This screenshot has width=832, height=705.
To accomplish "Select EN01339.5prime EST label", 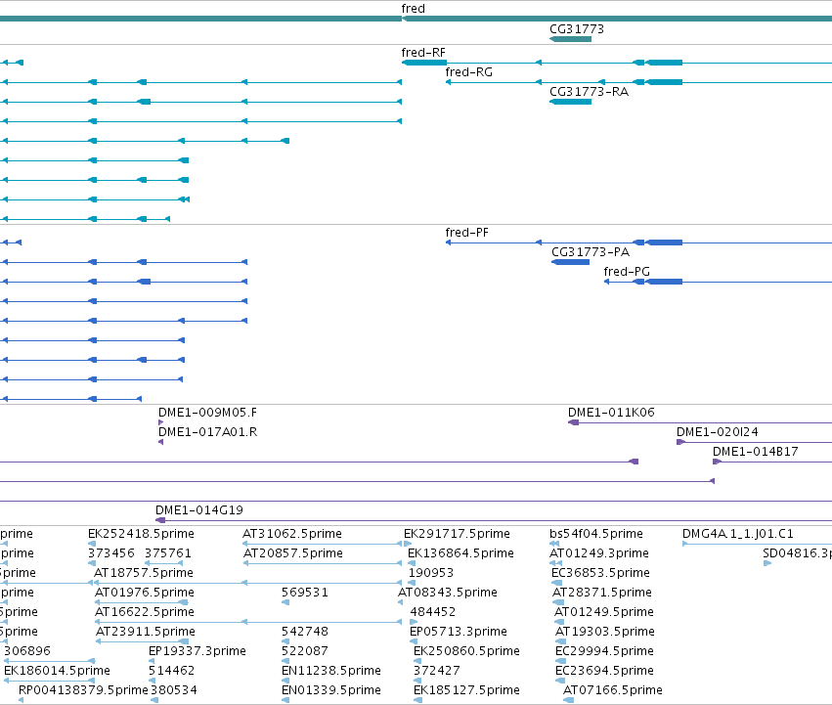I will click(331, 690).
